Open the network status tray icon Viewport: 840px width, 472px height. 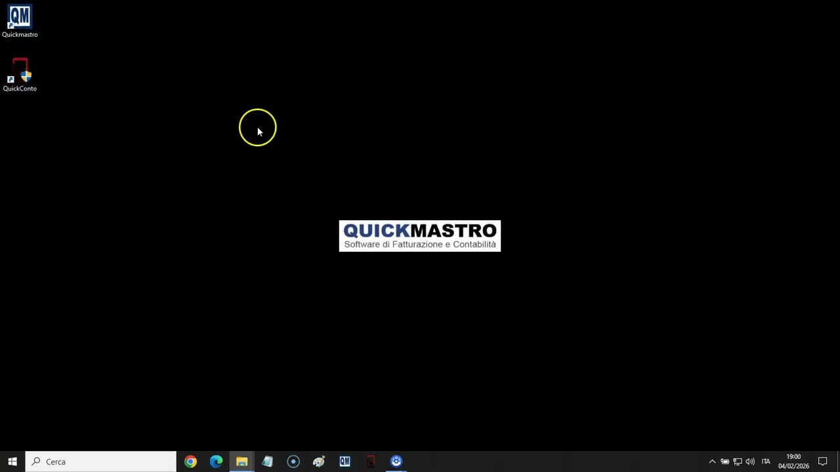click(738, 462)
